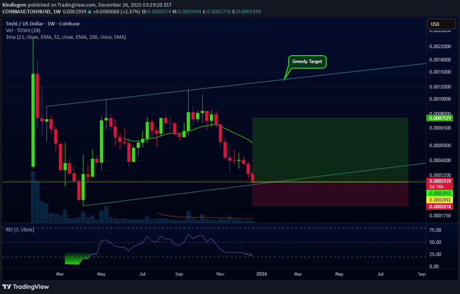
Task: Click the Mar label left of May on time axis
Action: click(60, 274)
